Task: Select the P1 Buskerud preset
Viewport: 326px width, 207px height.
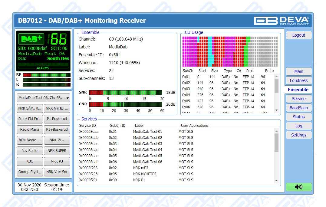Action: [x=57, y=119]
